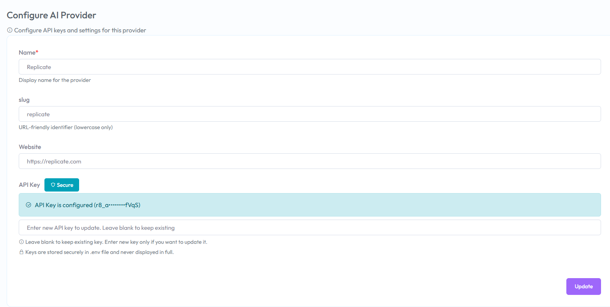
Task: Click the info icon beside Configure API keys
Action: (10, 30)
